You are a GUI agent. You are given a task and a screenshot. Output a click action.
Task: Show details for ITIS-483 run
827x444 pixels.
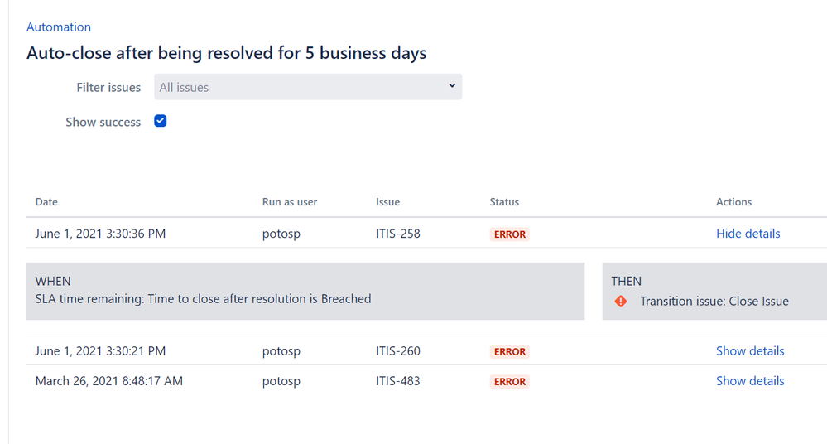[x=750, y=381]
